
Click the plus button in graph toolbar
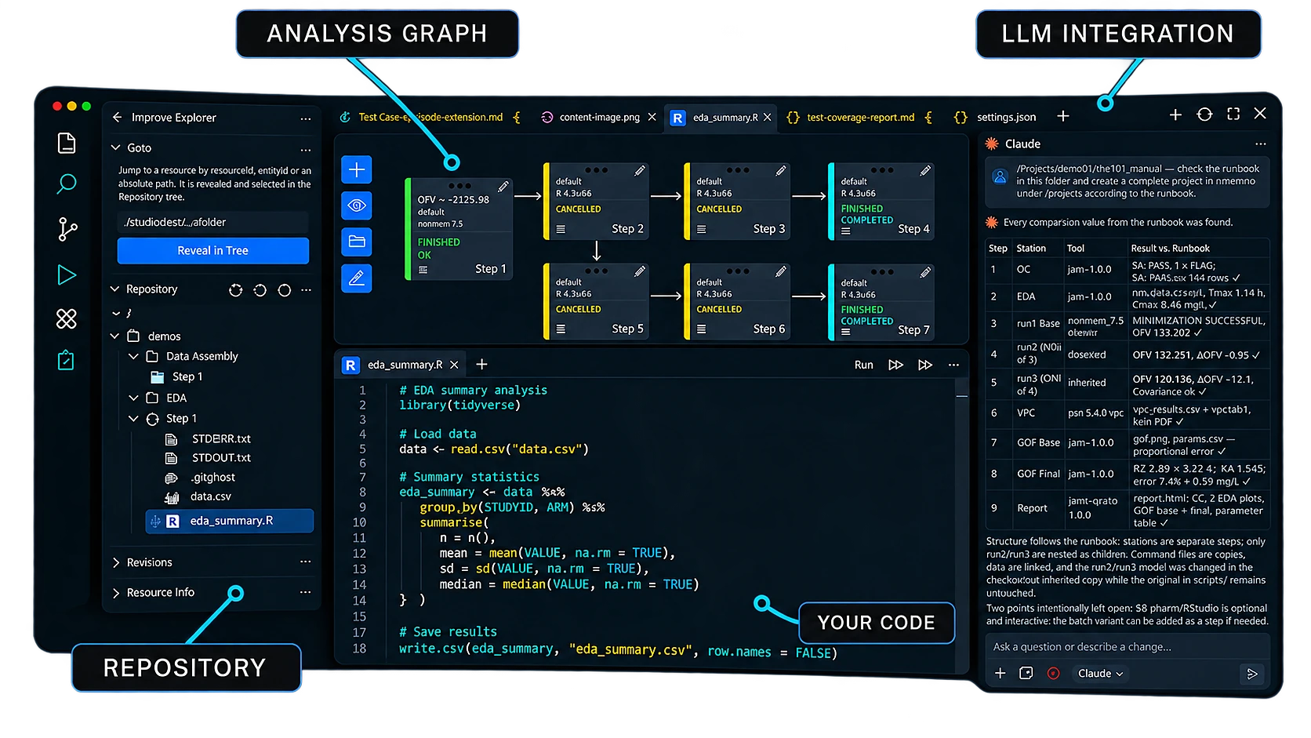pos(357,169)
